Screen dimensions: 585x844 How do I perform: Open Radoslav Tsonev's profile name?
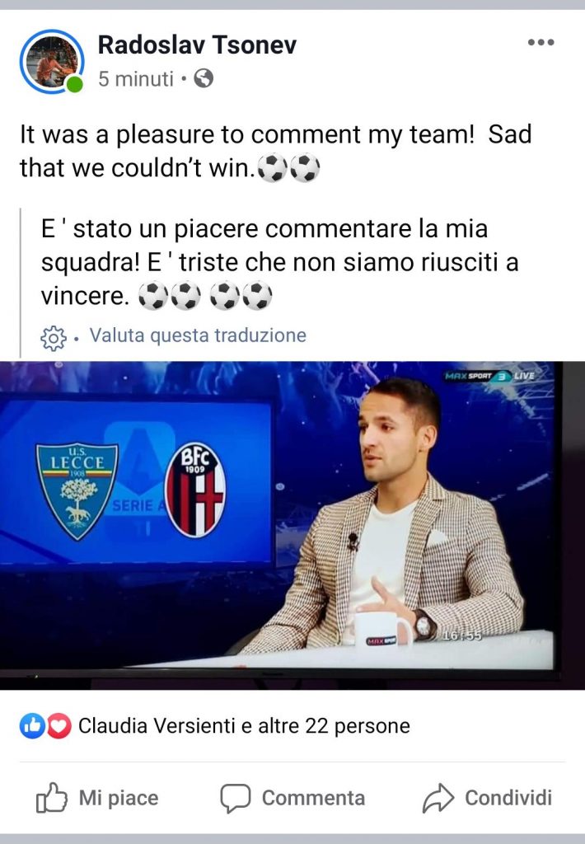(197, 45)
